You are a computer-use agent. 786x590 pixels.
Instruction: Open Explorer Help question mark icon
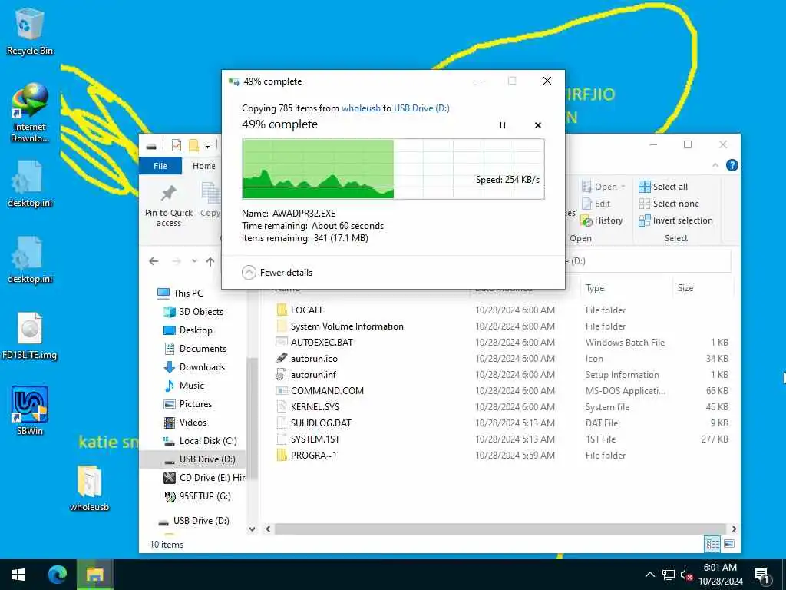[732, 166]
